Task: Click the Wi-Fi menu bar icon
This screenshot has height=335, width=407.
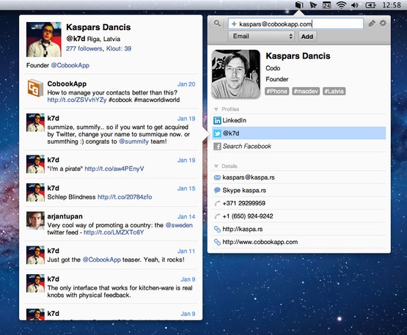Action: (341, 5)
